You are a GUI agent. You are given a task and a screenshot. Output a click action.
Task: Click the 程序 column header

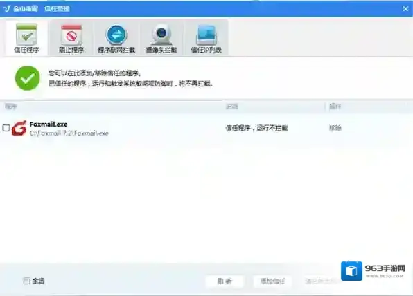point(11,107)
